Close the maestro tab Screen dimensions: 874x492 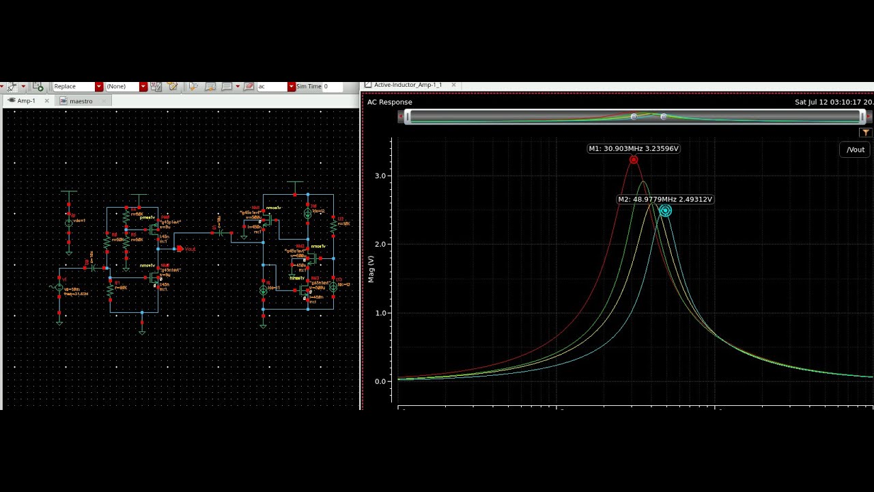pos(104,101)
